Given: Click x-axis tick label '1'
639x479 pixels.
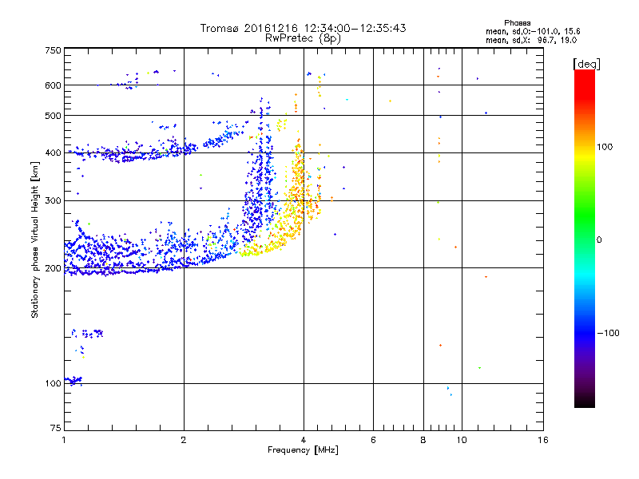Looking at the screenshot, I should (x=64, y=440).
